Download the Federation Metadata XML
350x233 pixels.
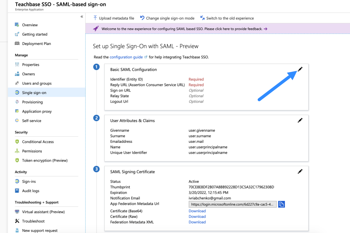click(x=197, y=222)
